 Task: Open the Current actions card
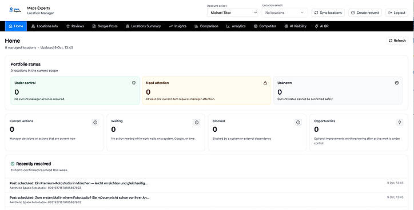pyautogui.click(x=54, y=132)
